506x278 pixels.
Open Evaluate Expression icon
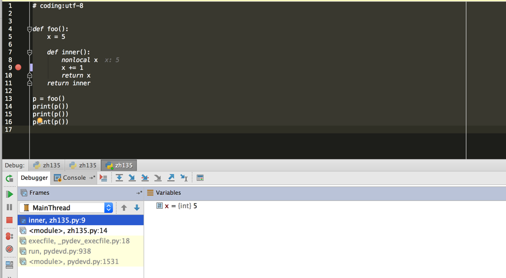[200, 178]
